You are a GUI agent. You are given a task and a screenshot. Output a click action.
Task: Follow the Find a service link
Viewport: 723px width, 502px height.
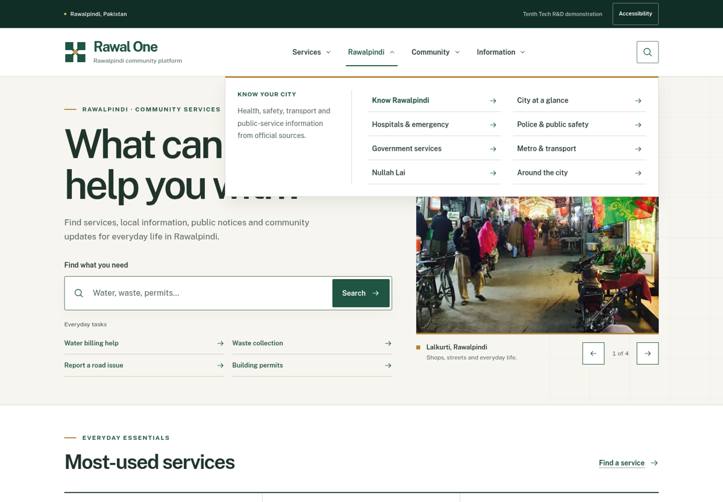[628, 463]
